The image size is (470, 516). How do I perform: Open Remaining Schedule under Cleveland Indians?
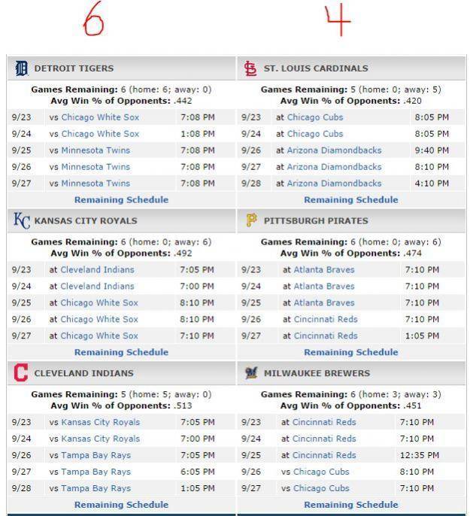(121, 505)
